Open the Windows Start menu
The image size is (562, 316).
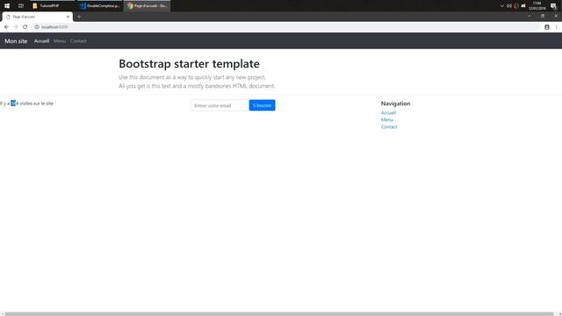7,6
